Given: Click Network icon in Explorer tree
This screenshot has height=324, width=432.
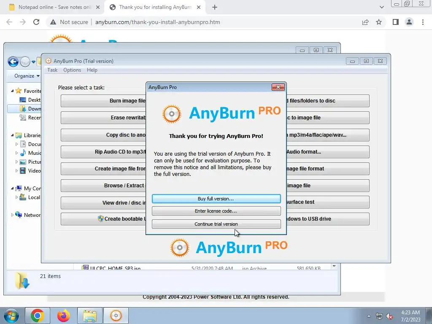Looking at the screenshot, I should pyautogui.click(x=19, y=215).
